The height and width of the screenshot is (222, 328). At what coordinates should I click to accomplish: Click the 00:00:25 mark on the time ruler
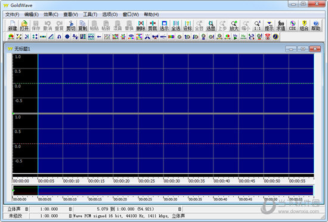[x=147, y=181]
